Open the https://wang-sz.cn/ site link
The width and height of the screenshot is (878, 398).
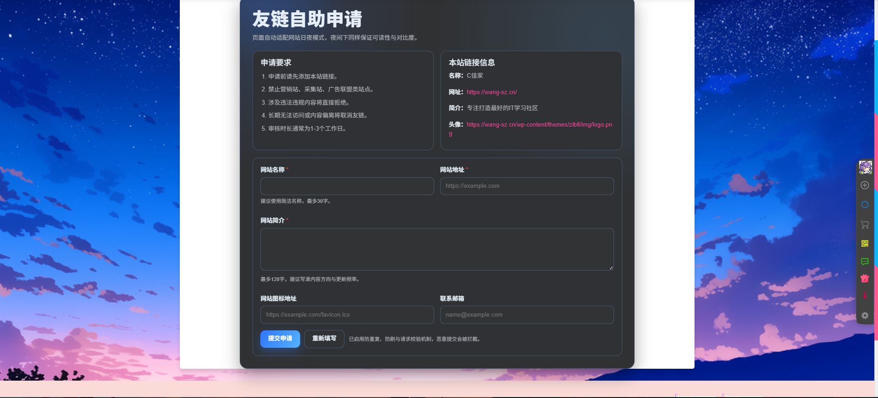(x=491, y=92)
